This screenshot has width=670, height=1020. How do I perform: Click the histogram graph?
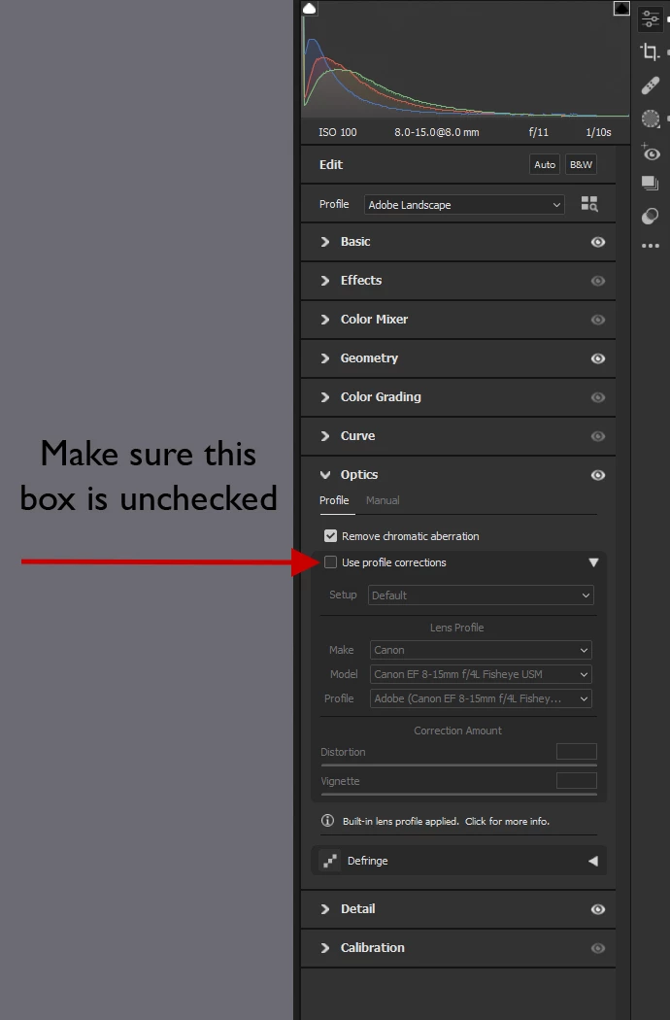coord(466,60)
